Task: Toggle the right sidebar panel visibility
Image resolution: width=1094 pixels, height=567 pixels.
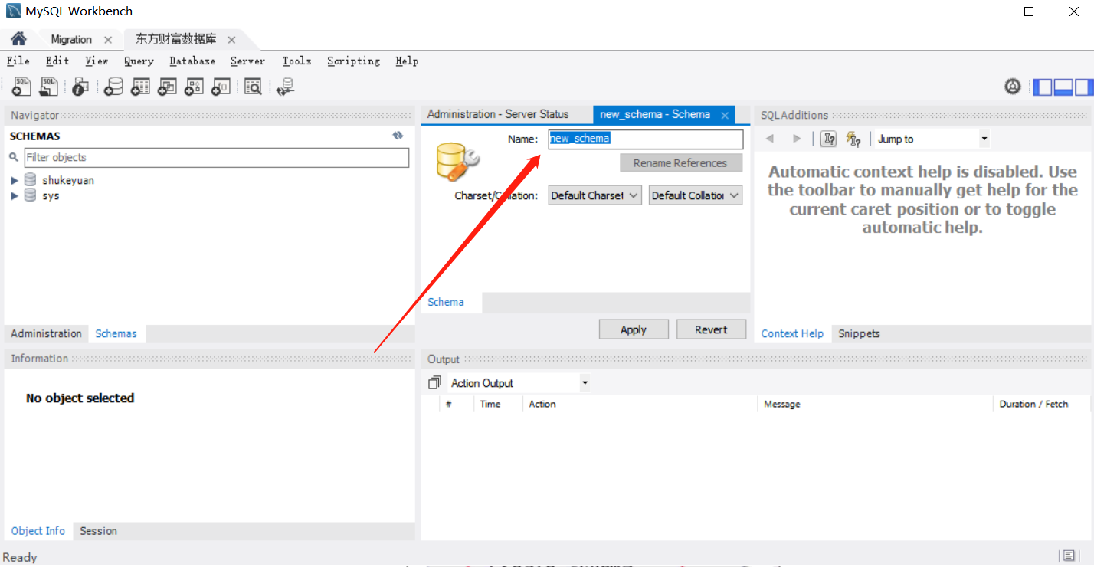Action: tap(1083, 87)
